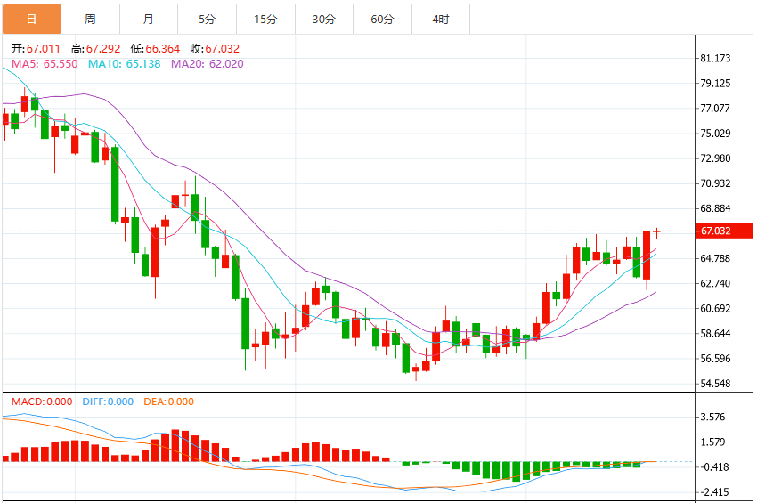Select the 60分 chart interval
Viewport: 757px width, 503px height.
coord(382,20)
